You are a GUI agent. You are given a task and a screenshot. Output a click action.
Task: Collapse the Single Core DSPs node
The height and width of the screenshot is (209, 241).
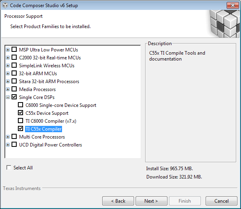point(8,97)
